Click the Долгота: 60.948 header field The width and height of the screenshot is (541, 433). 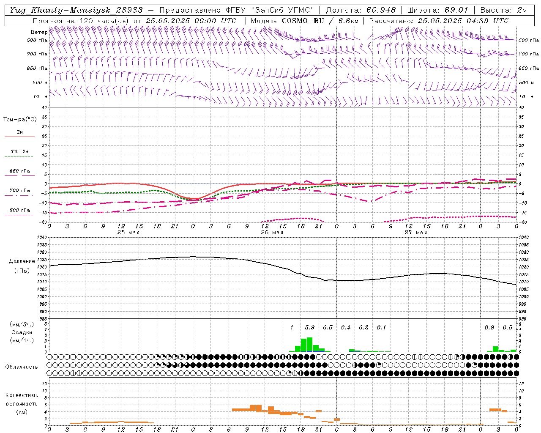(361, 10)
